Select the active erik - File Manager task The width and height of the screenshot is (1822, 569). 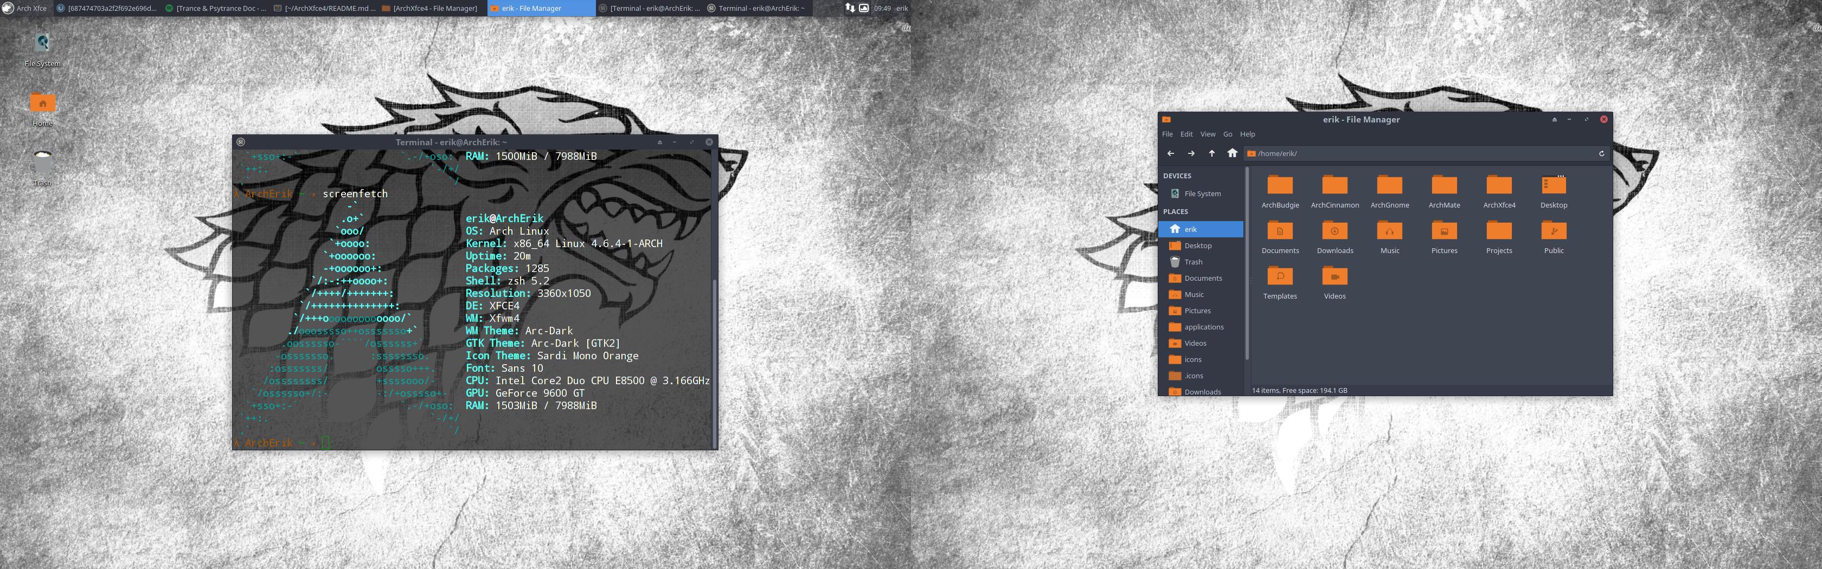(x=541, y=9)
